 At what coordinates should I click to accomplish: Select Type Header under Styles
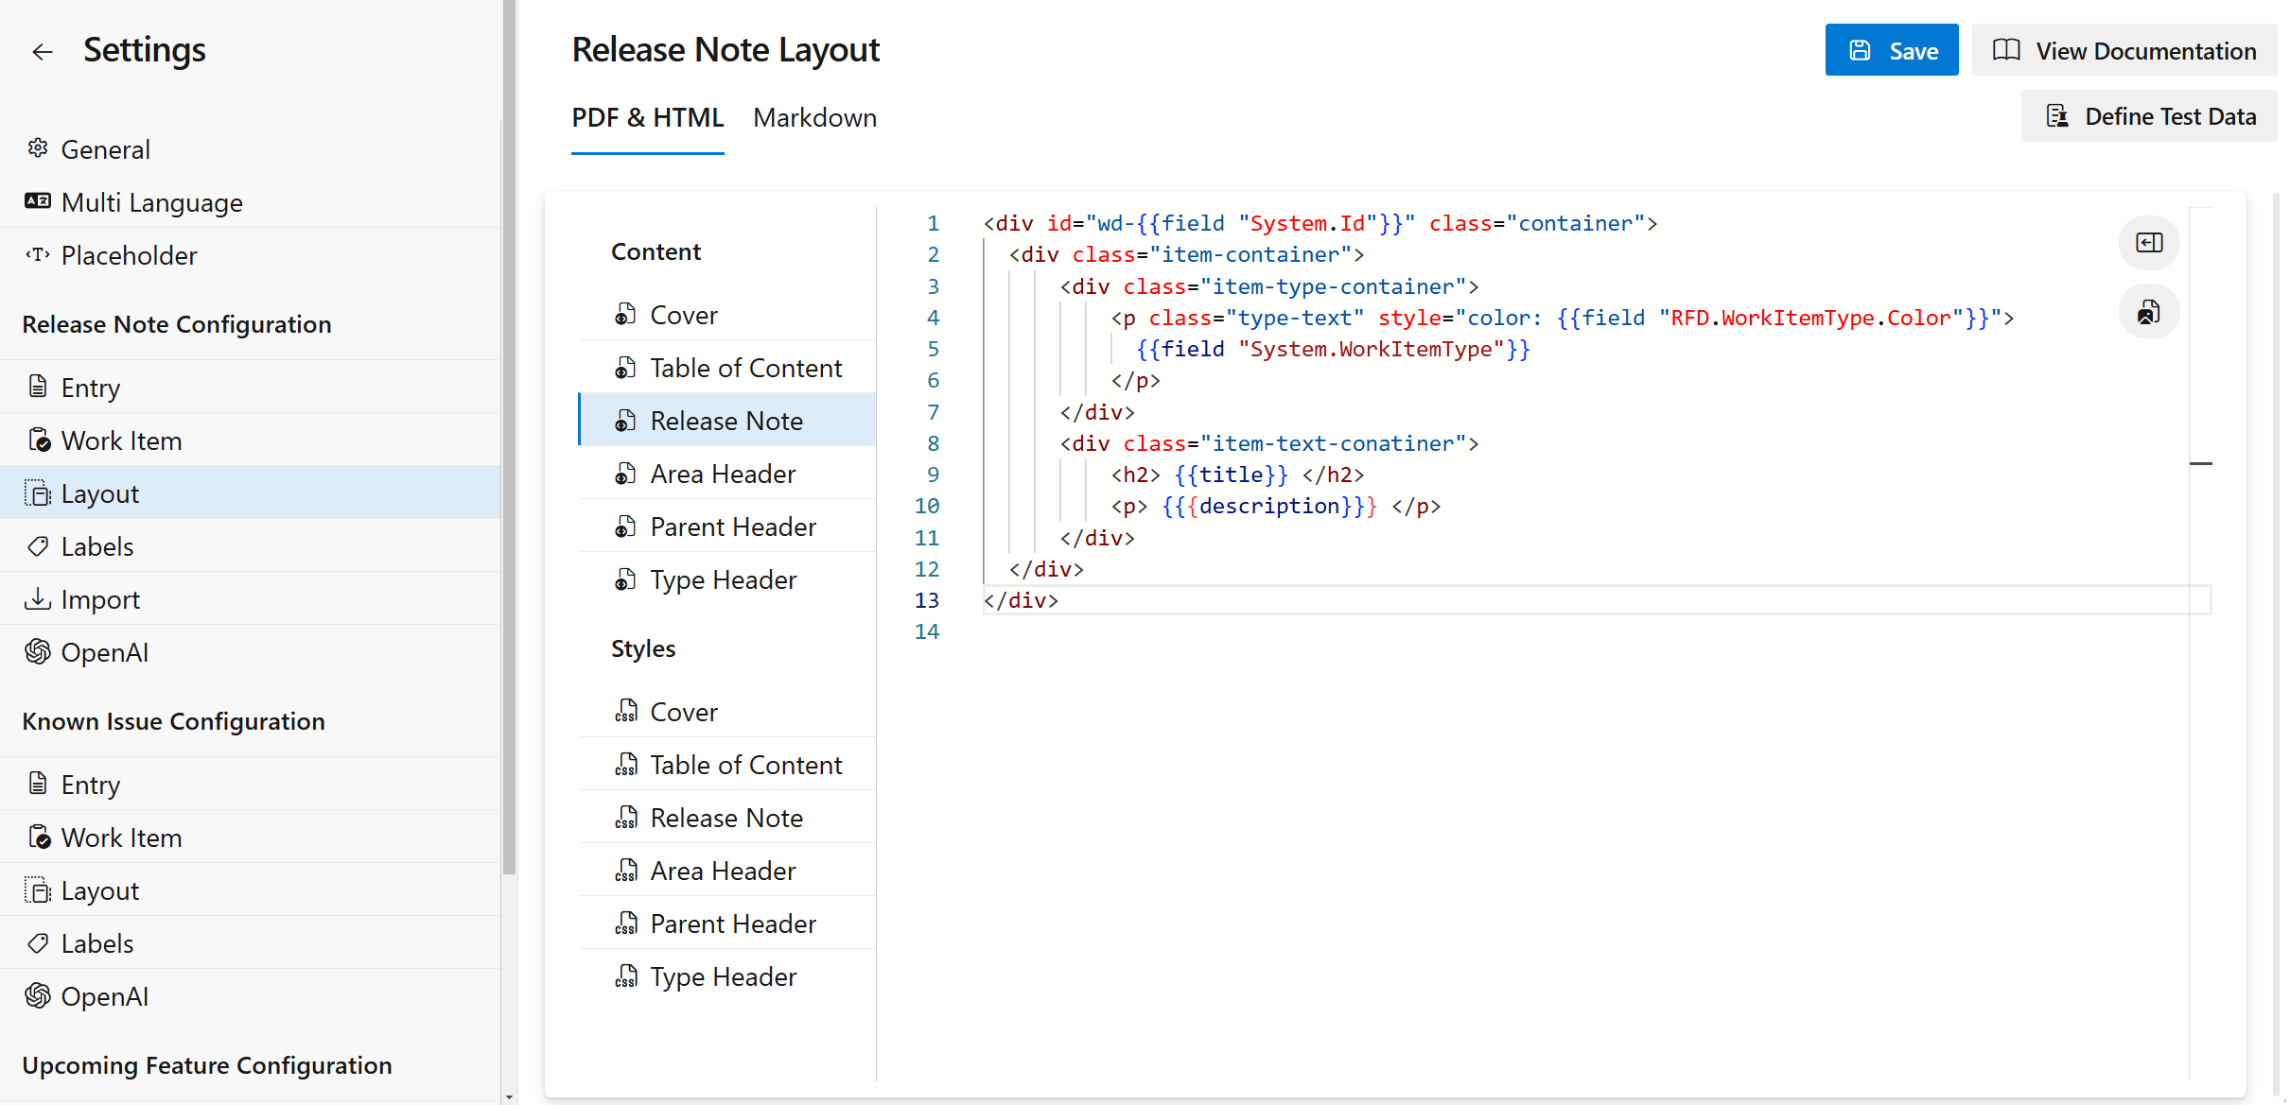(x=723, y=976)
